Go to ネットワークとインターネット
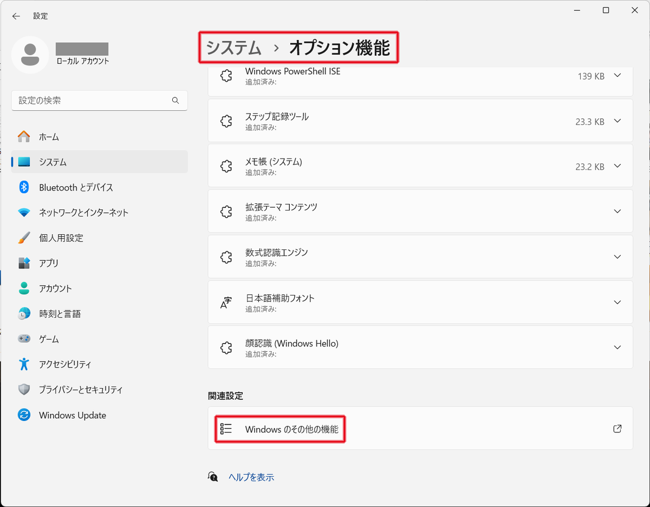 tap(100, 213)
